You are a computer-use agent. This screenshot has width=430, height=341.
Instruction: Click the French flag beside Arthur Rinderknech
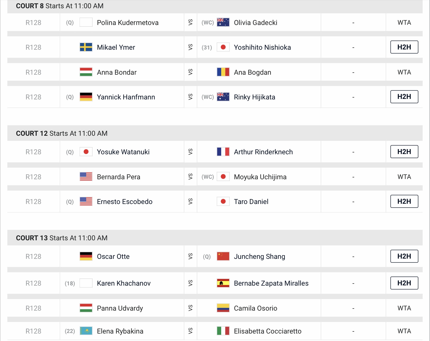point(223,152)
